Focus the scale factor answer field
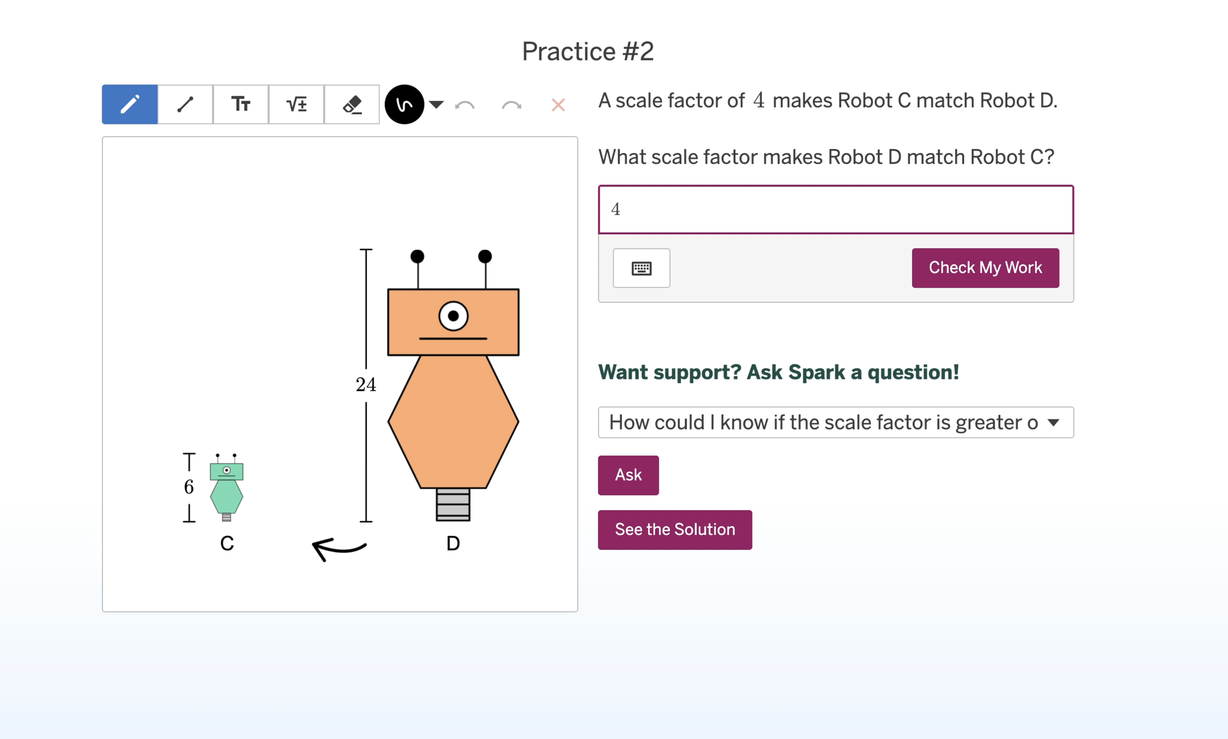The height and width of the screenshot is (739, 1228). pos(836,209)
